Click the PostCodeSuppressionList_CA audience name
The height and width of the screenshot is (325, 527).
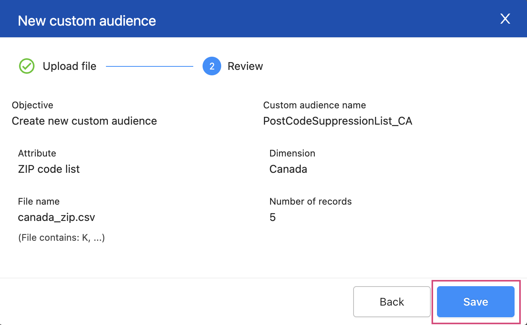point(338,121)
